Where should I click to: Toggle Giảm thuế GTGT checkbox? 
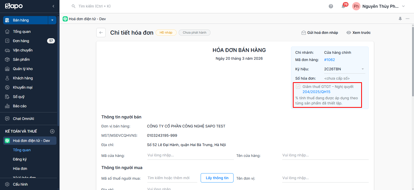(298, 87)
